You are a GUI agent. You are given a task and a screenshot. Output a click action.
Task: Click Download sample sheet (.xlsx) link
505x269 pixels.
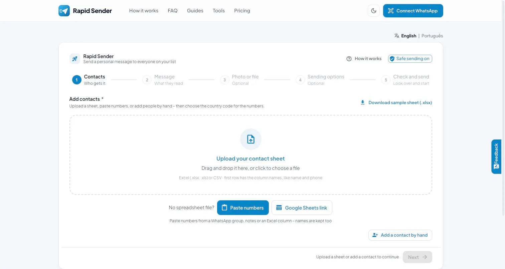pos(396,102)
